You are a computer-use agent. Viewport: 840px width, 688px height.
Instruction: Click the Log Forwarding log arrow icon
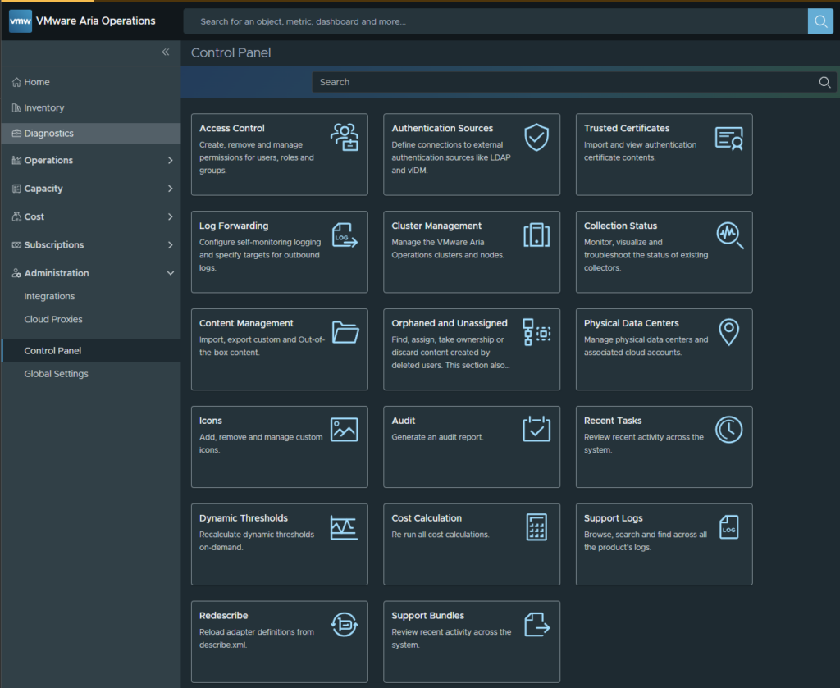tap(345, 235)
